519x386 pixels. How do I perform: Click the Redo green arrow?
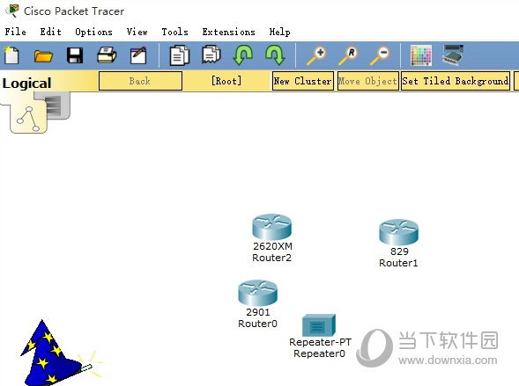tap(275, 55)
